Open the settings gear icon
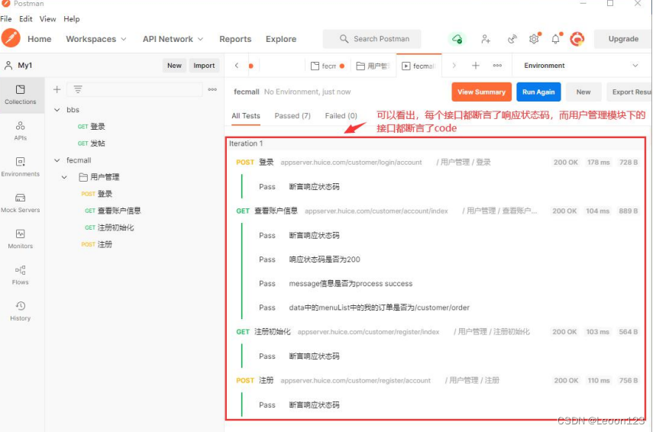 (534, 39)
